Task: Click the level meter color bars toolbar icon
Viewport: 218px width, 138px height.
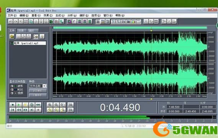Action: (133, 21)
